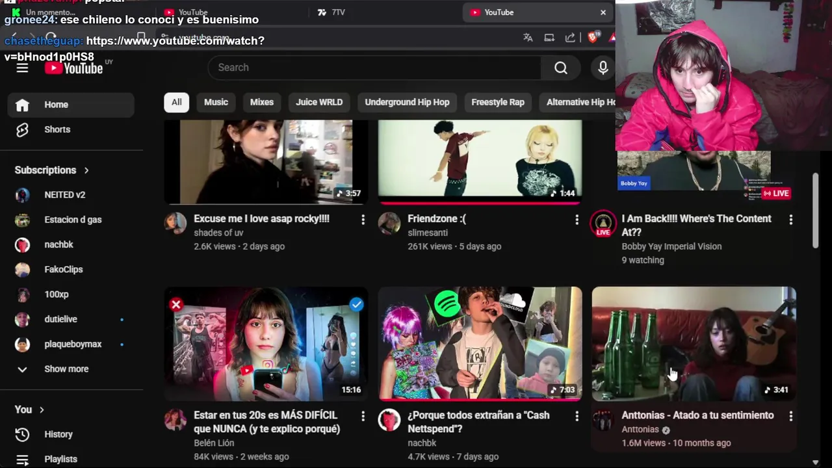
Task: Select the Juice WRLD filter chip
Action: click(x=319, y=102)
